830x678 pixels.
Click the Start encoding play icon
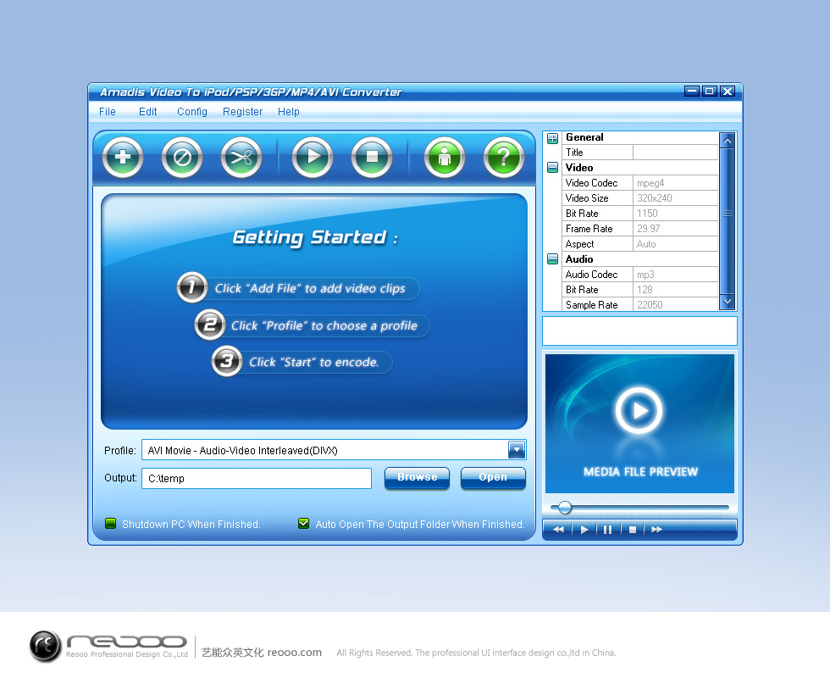pyautogui.click(x=313, y=158)
